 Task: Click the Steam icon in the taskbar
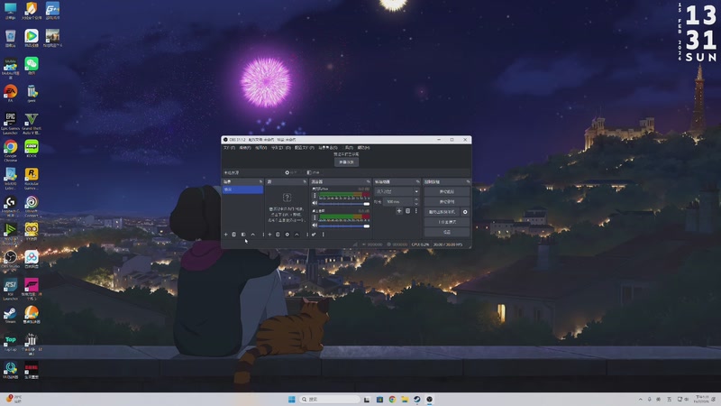coord(417,399)
